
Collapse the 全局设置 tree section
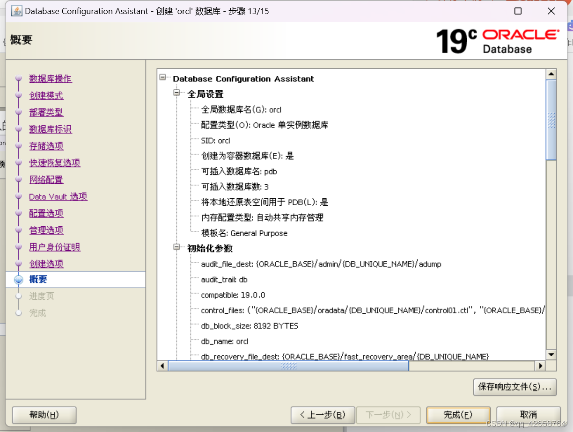(x=177, y=93)
